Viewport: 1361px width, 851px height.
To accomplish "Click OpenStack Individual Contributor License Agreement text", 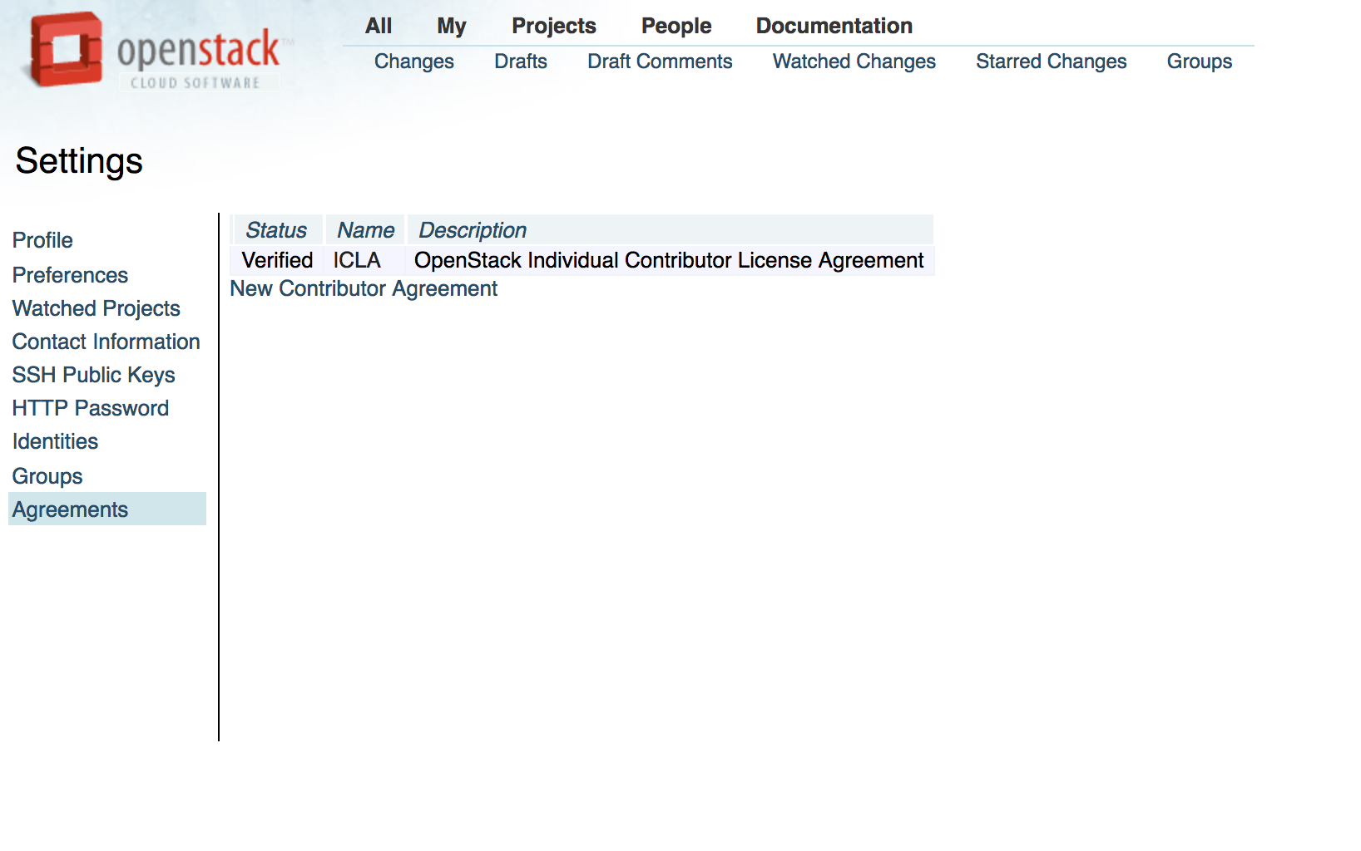I will tap(669, 260).
